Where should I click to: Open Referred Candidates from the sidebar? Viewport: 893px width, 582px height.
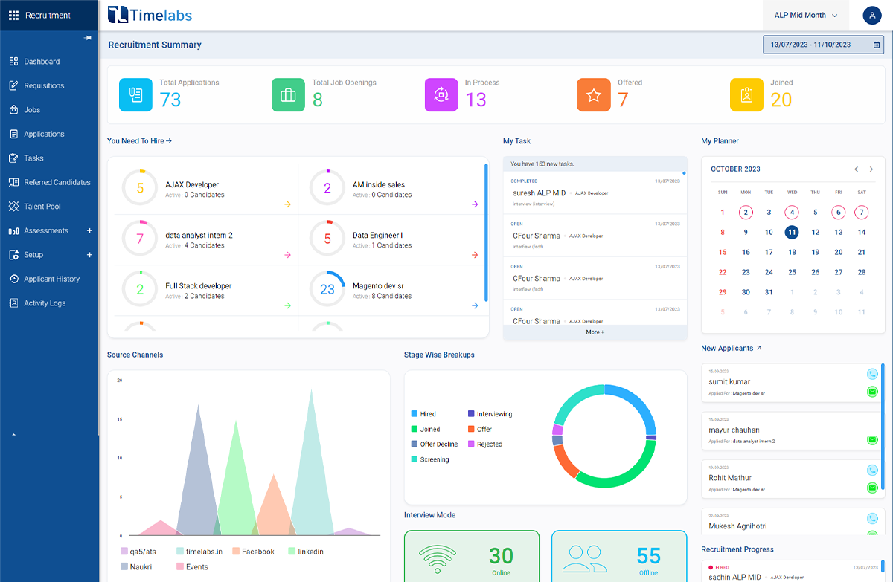pos(56,182)
